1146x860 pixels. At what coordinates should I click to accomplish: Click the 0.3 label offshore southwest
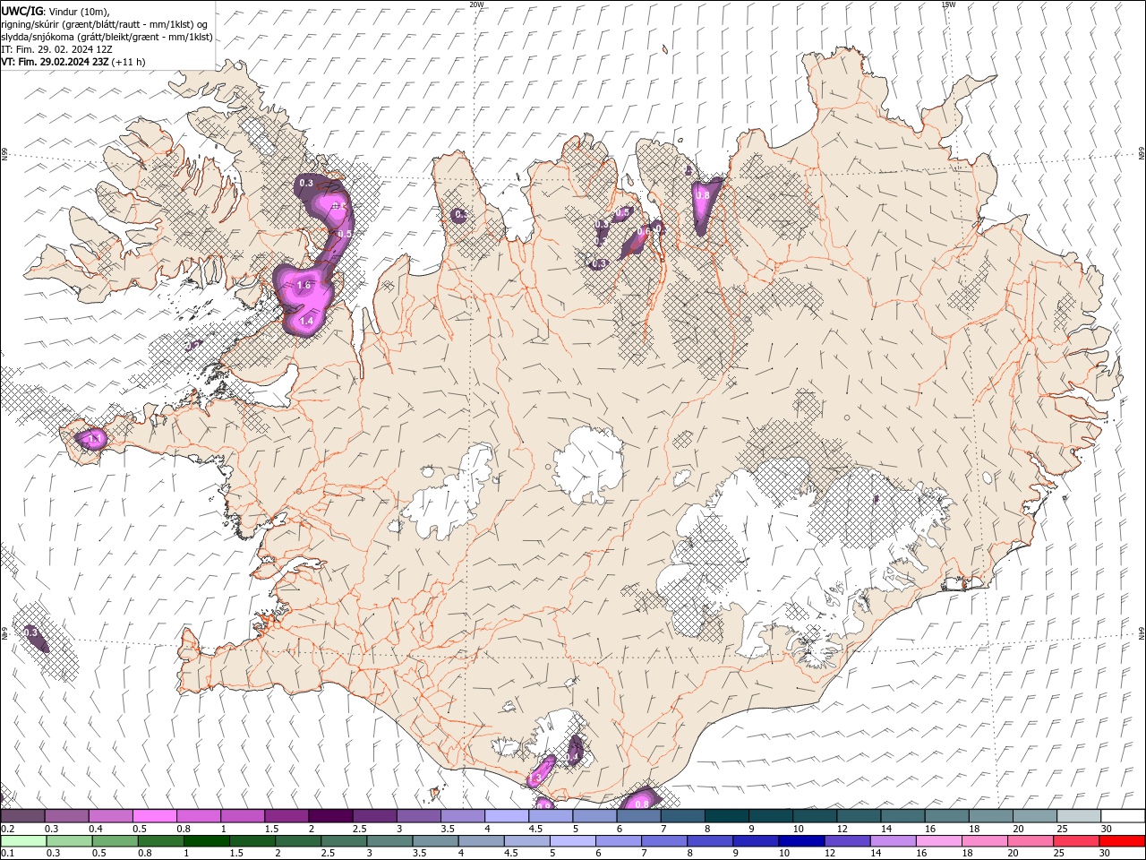click(30, 632)
